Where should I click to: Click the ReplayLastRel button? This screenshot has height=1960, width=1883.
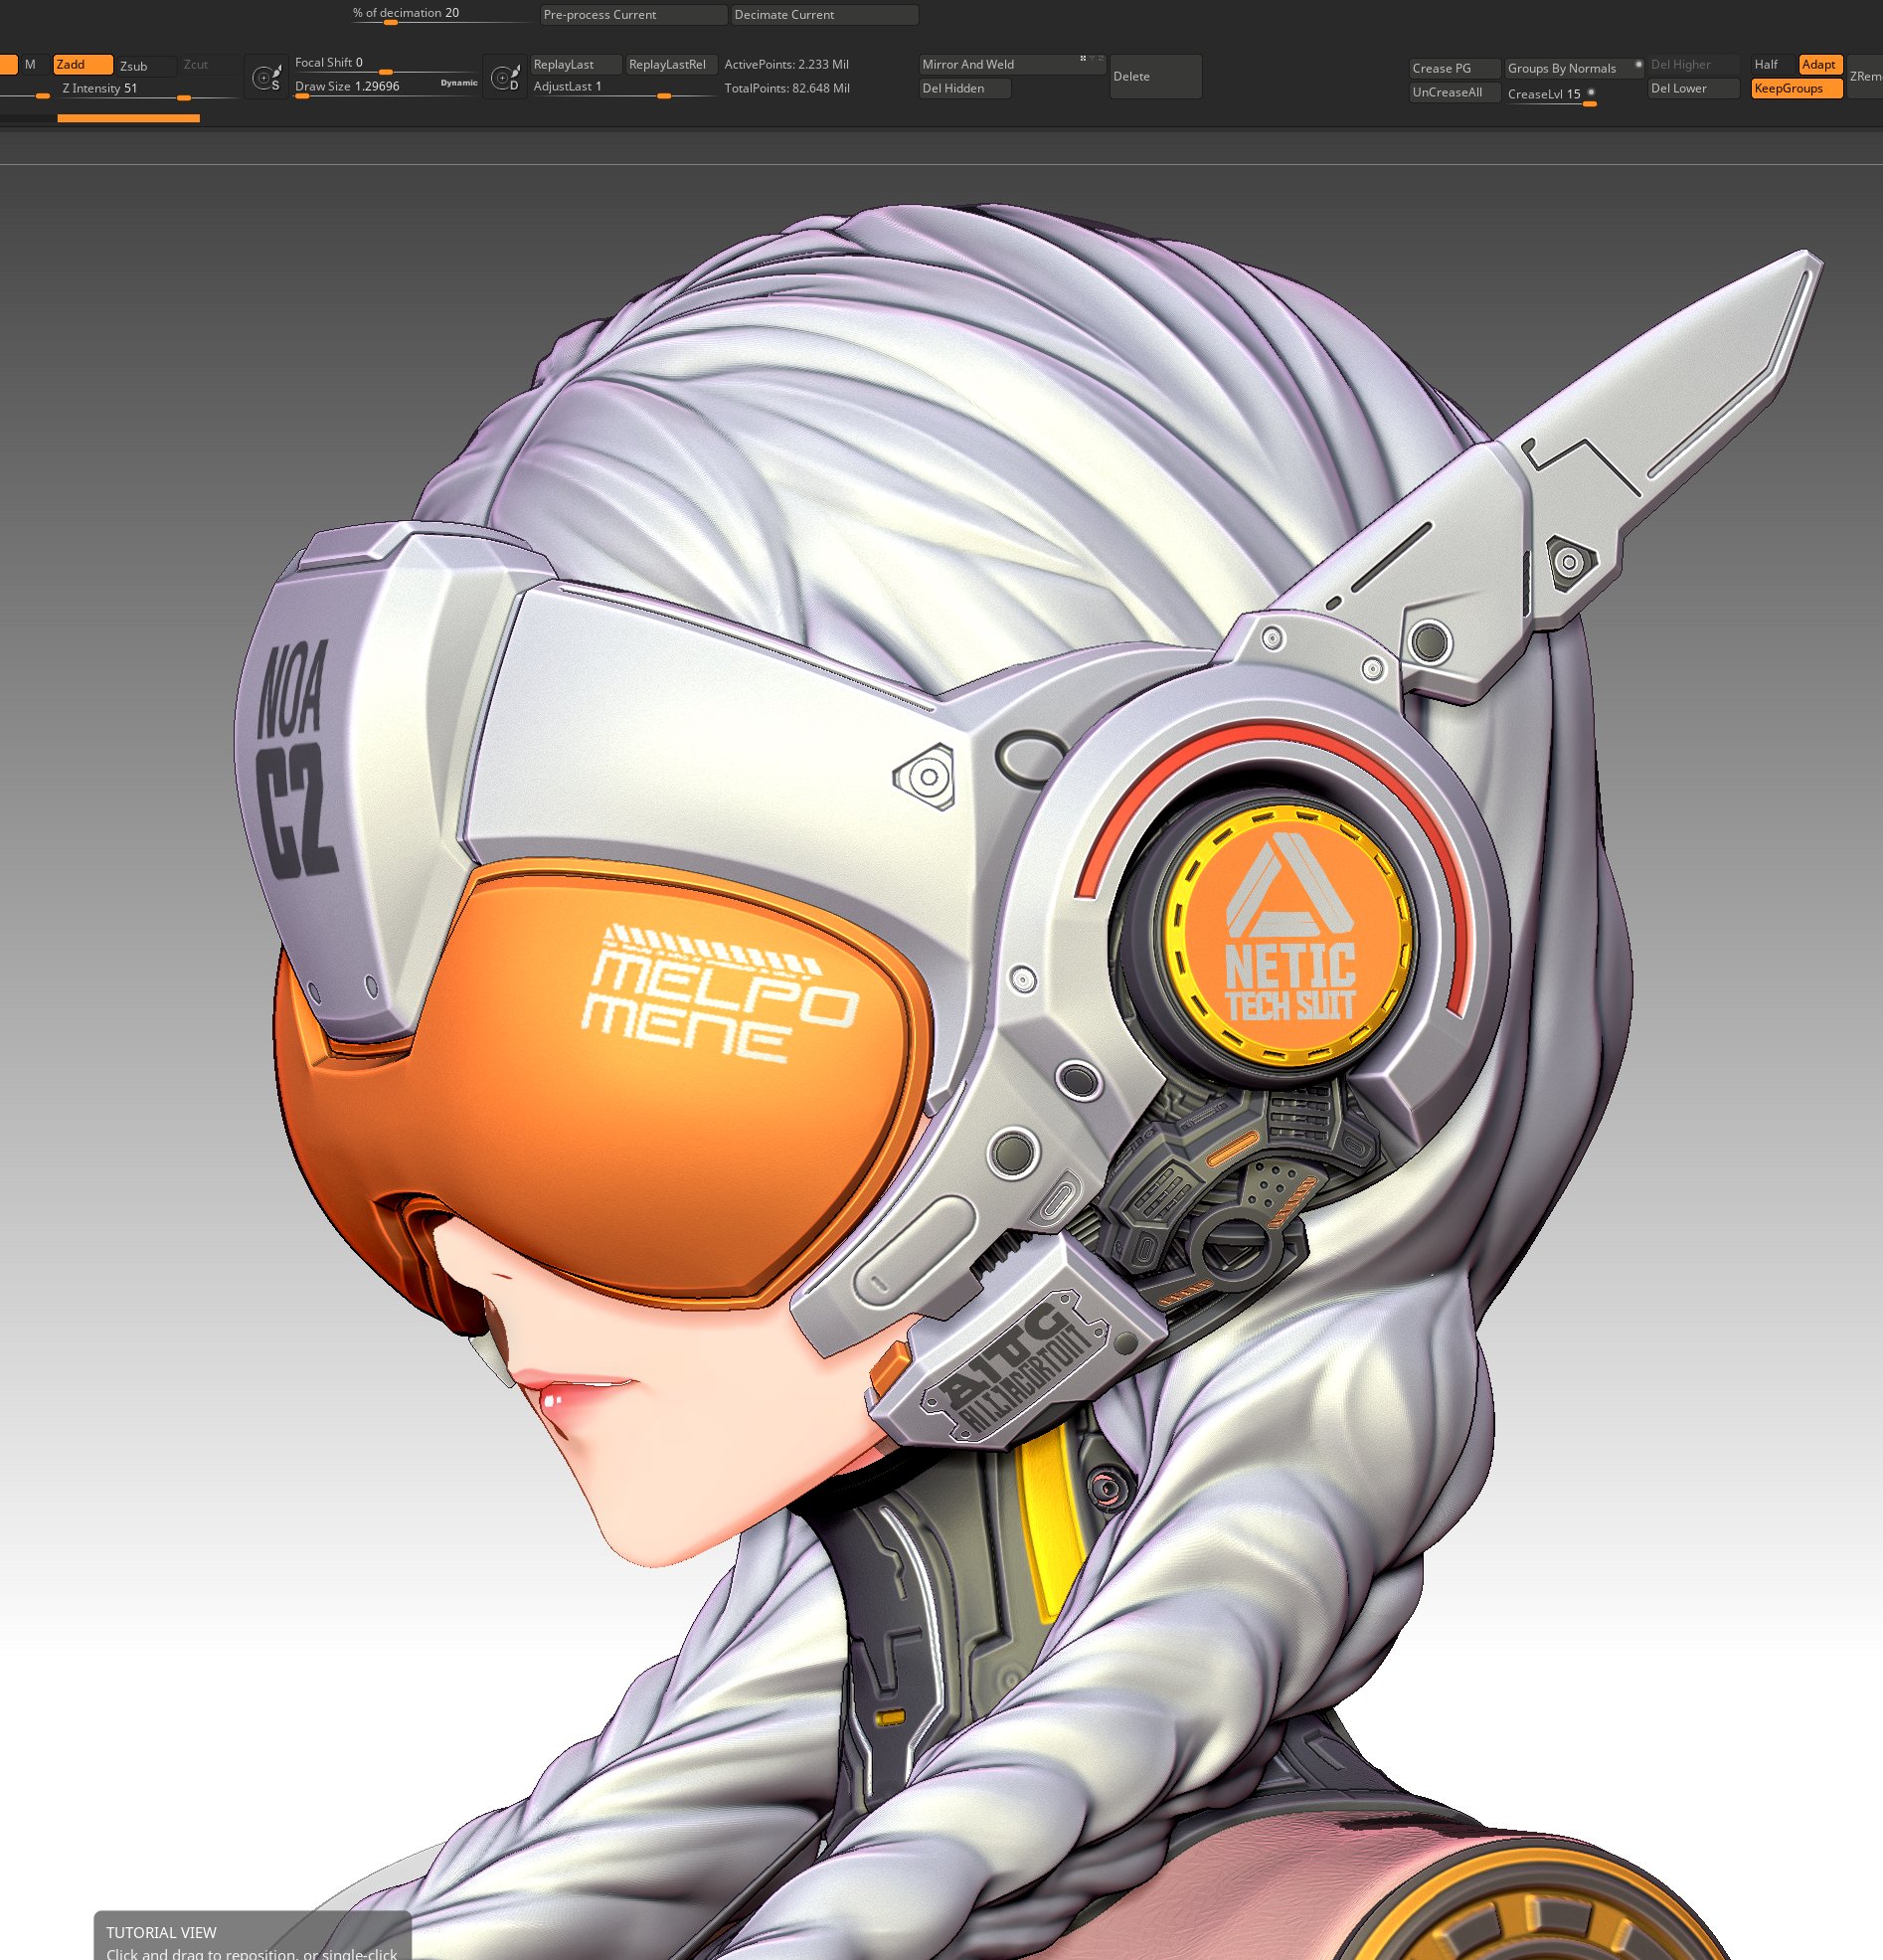[x=671, y=65]
